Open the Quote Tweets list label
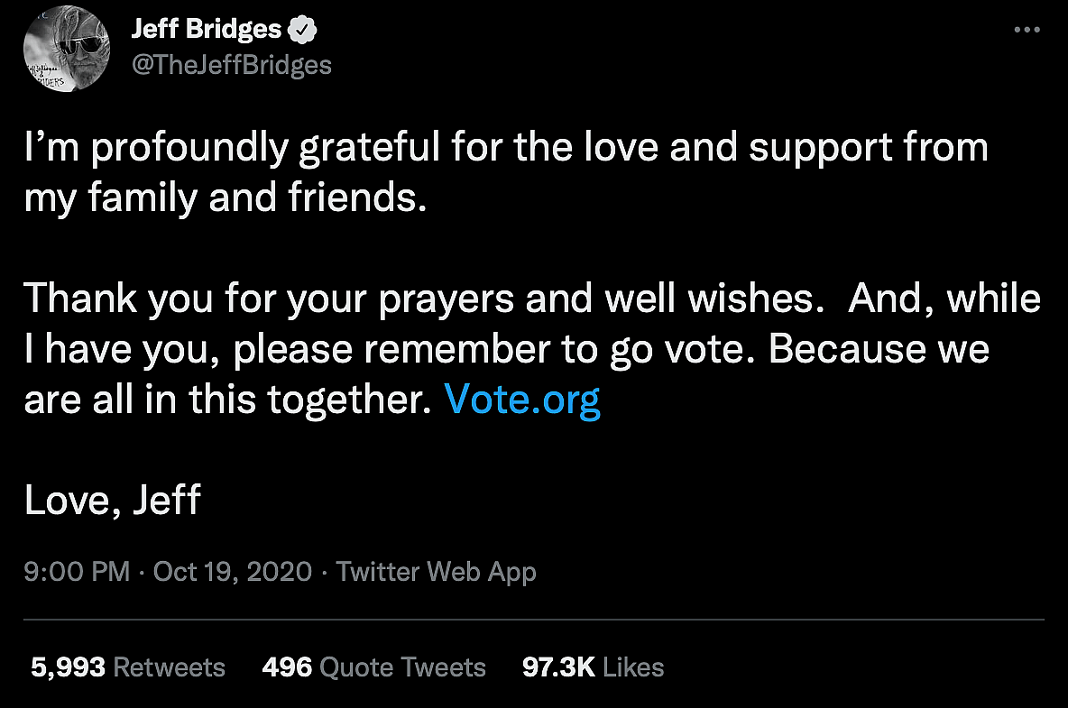The width and height of the screenshot is (1068, 708). tap(403, 667)
